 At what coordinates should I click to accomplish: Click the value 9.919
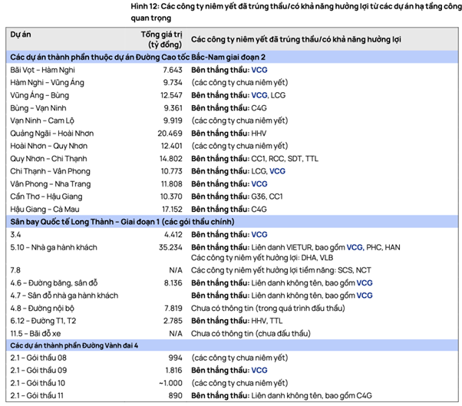click(173, 120)
